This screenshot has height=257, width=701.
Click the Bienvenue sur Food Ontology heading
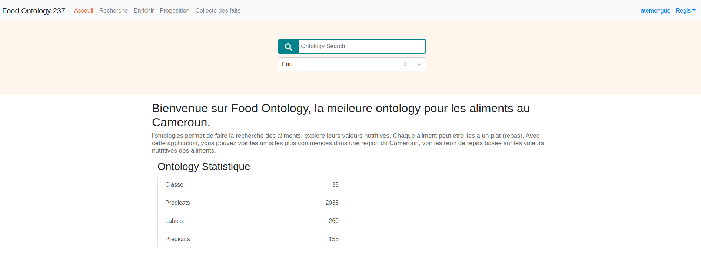coord(341,115)
